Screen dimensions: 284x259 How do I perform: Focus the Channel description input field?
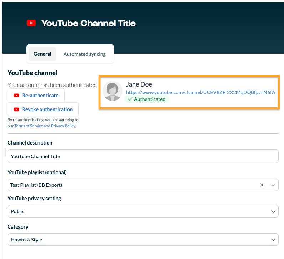(143, 156)
